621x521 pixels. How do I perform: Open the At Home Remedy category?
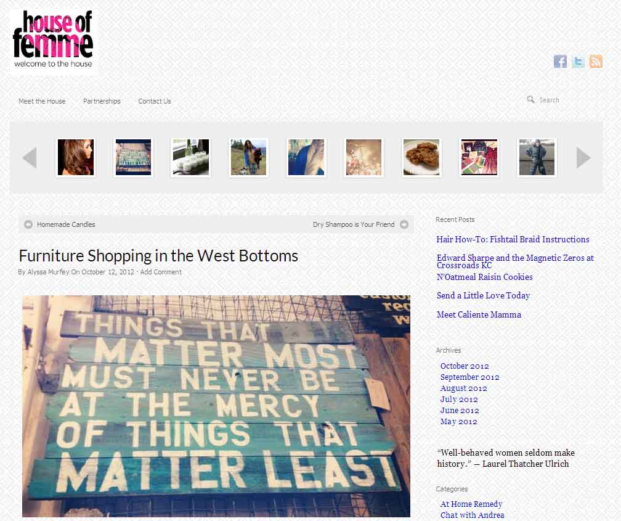pyautogui.click(x=471, y=504)
